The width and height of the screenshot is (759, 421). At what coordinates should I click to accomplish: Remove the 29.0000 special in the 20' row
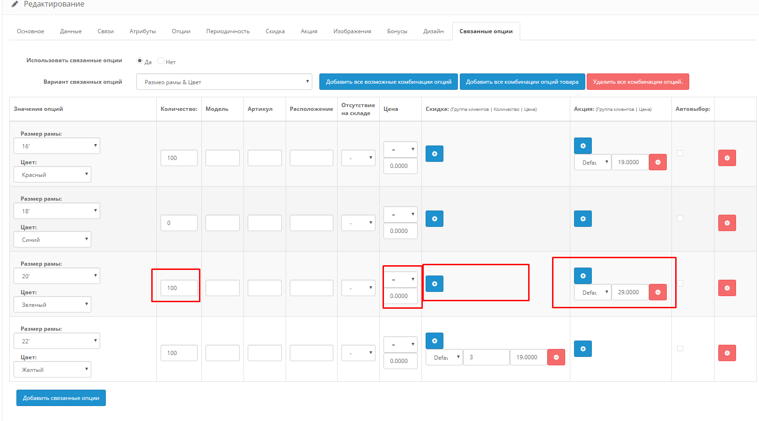click(657, 292)
